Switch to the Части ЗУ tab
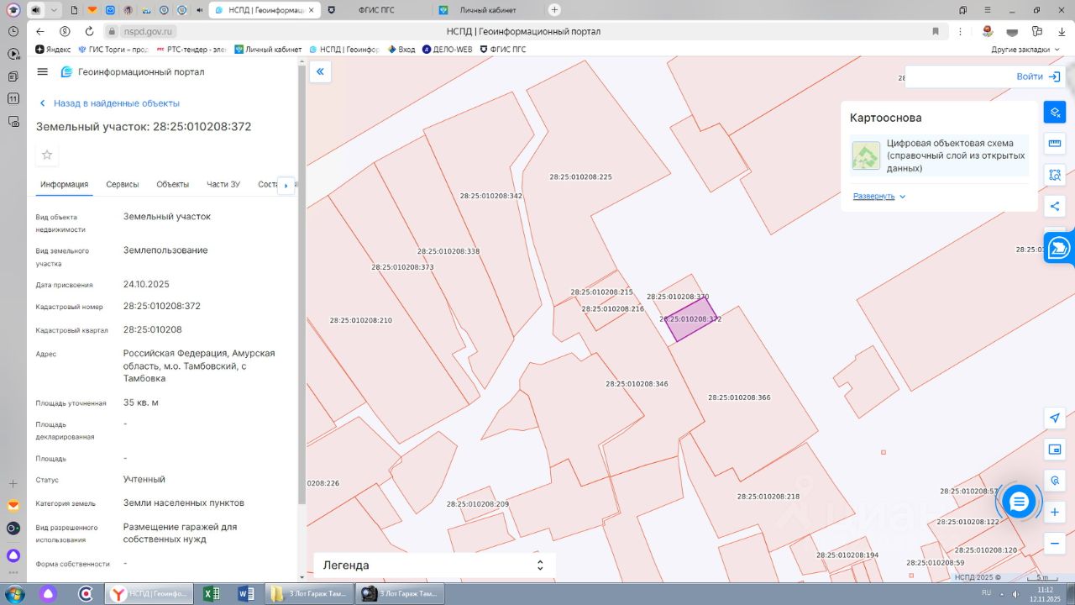The height and width of the screenshot is (605, 1075). click(x=223, y=185)
